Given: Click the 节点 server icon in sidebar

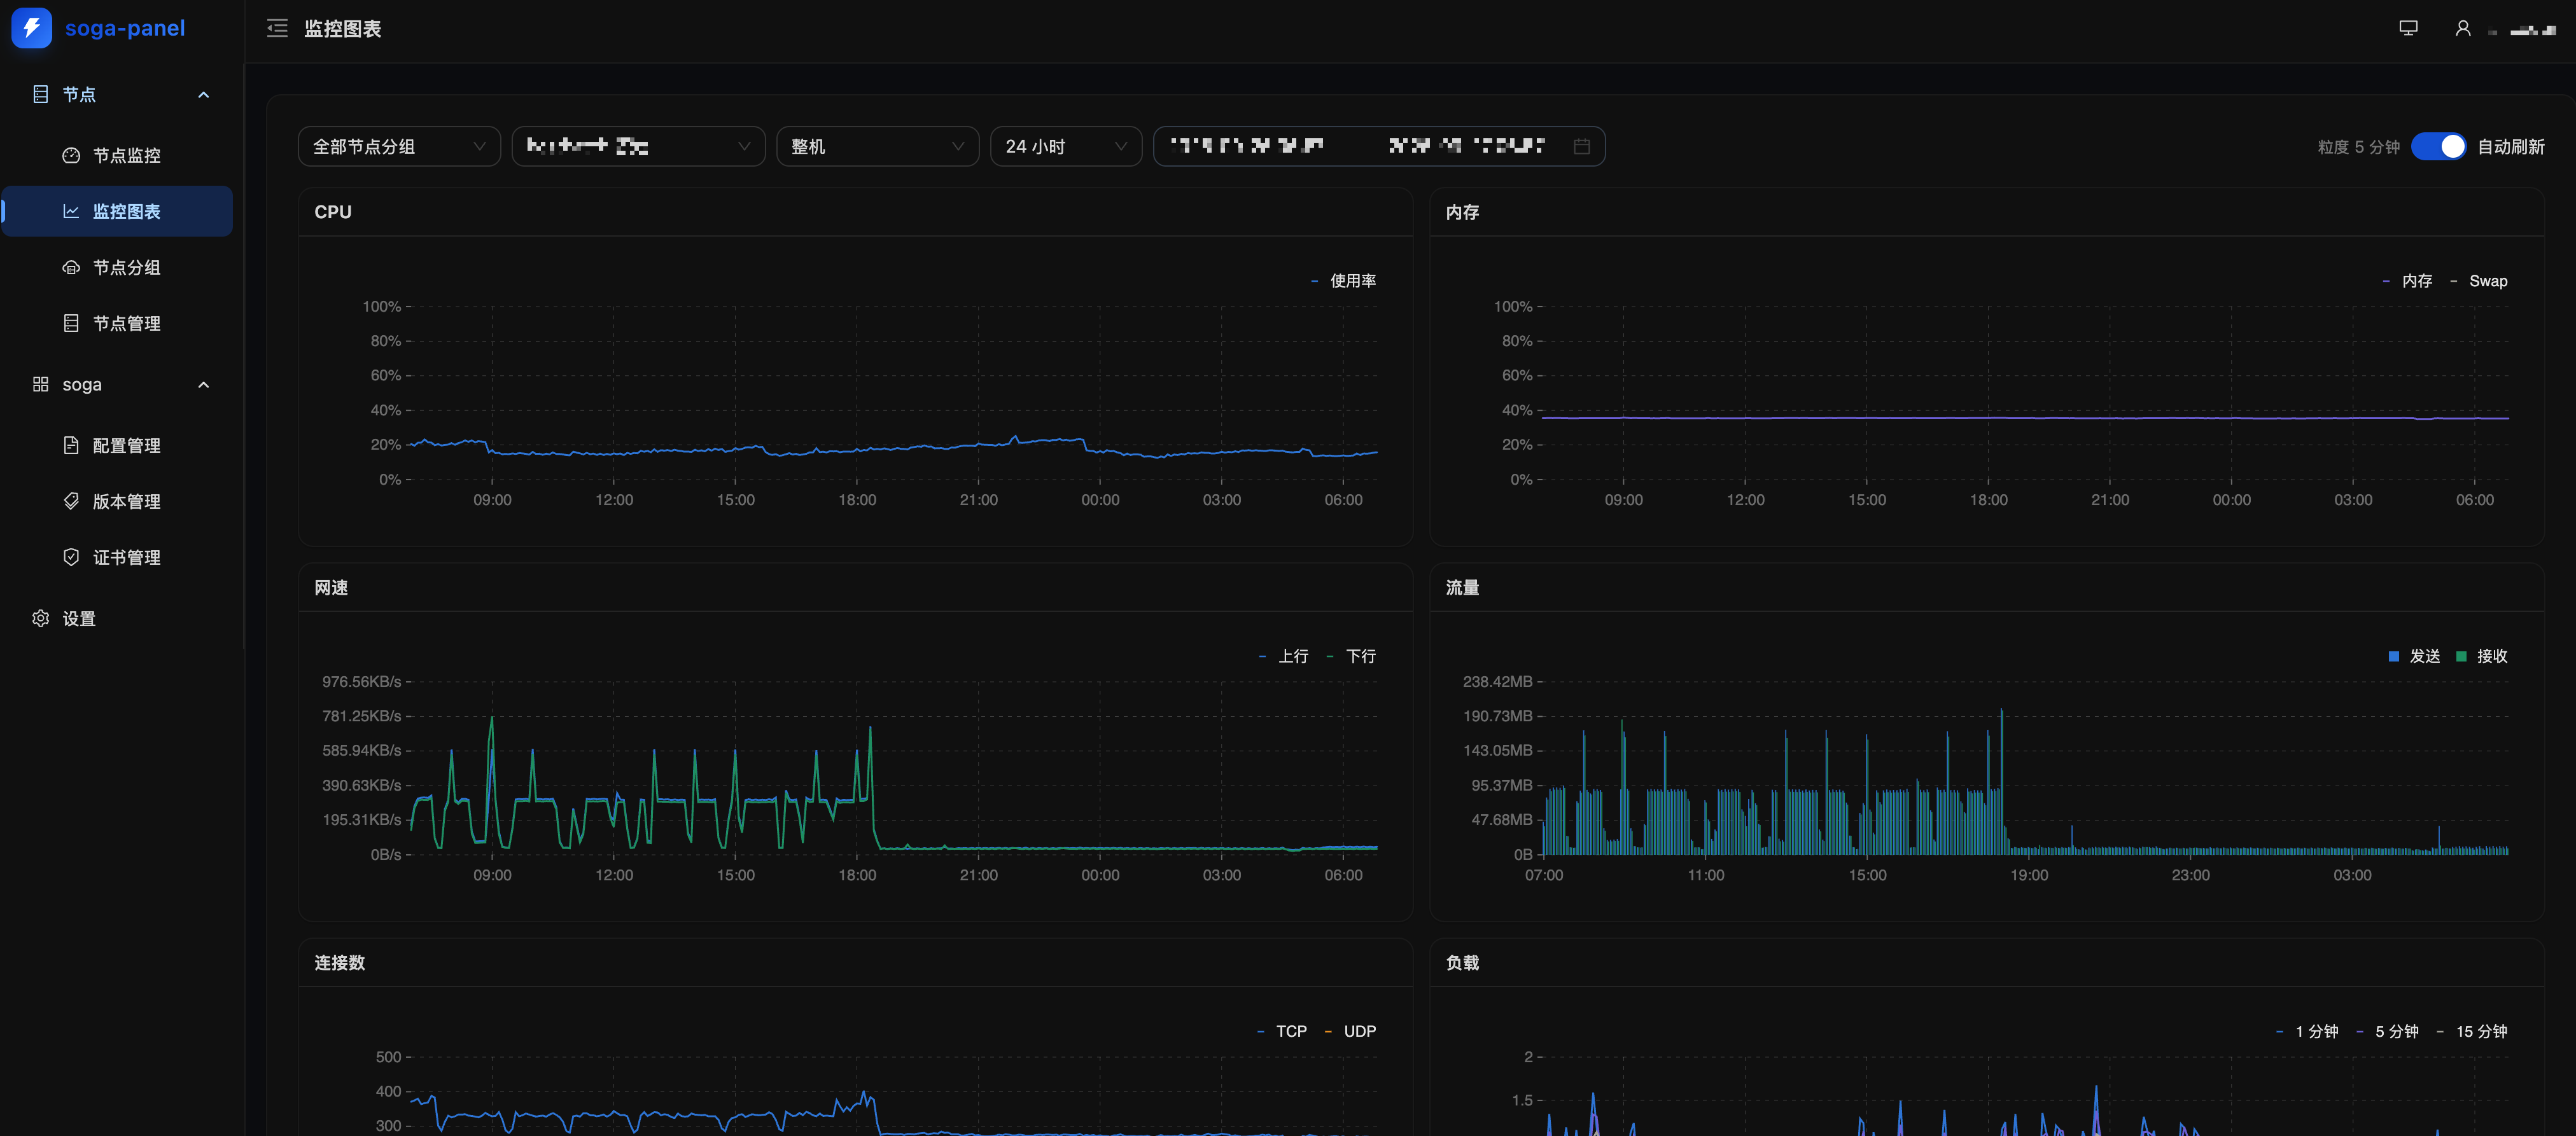Looking at the screenshot, I should tap(40, 95).
